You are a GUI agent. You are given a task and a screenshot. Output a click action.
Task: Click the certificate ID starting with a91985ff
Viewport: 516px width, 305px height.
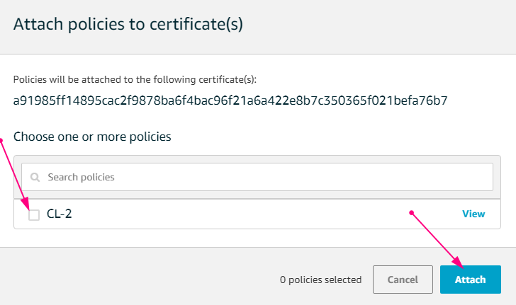pos(230,100)
